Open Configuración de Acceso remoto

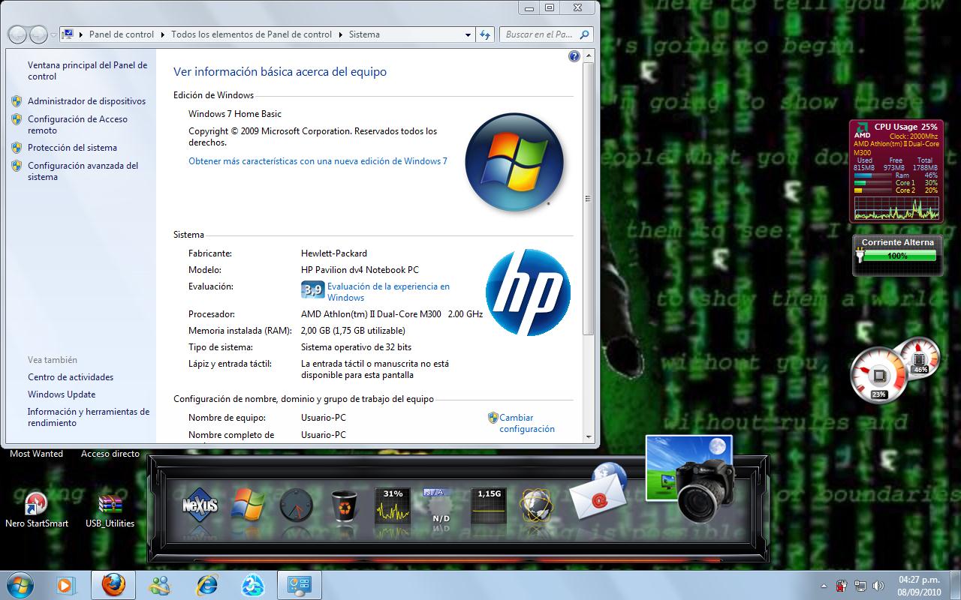[x=77, y=124]
